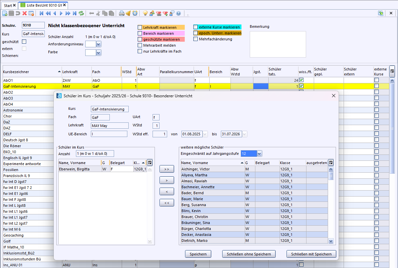Open the Anforderungsniveau dropdown
The width and height of the screenshot is (398, 268).
click(99, 44)
